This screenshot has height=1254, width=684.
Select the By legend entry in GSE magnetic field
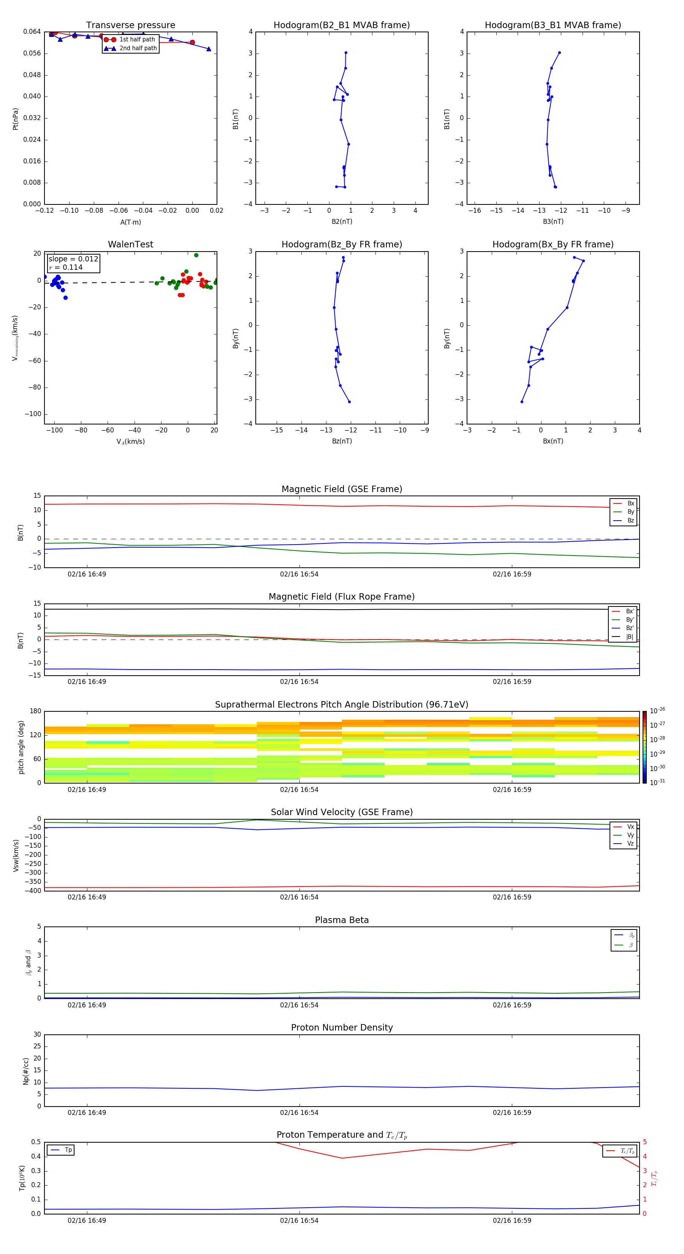624,511
